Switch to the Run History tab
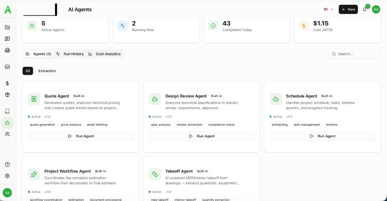 tap(70, 54)
